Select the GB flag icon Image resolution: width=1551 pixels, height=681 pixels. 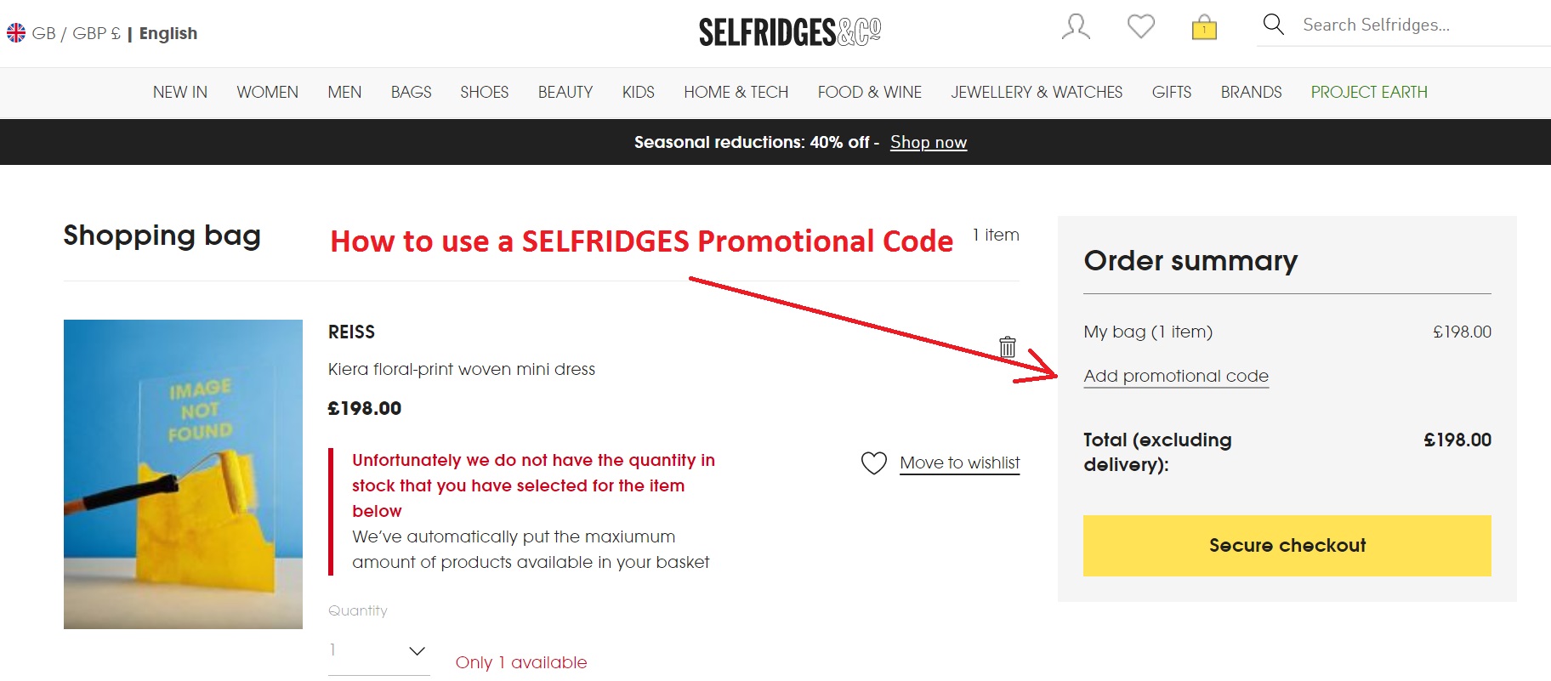coord(16,32)
